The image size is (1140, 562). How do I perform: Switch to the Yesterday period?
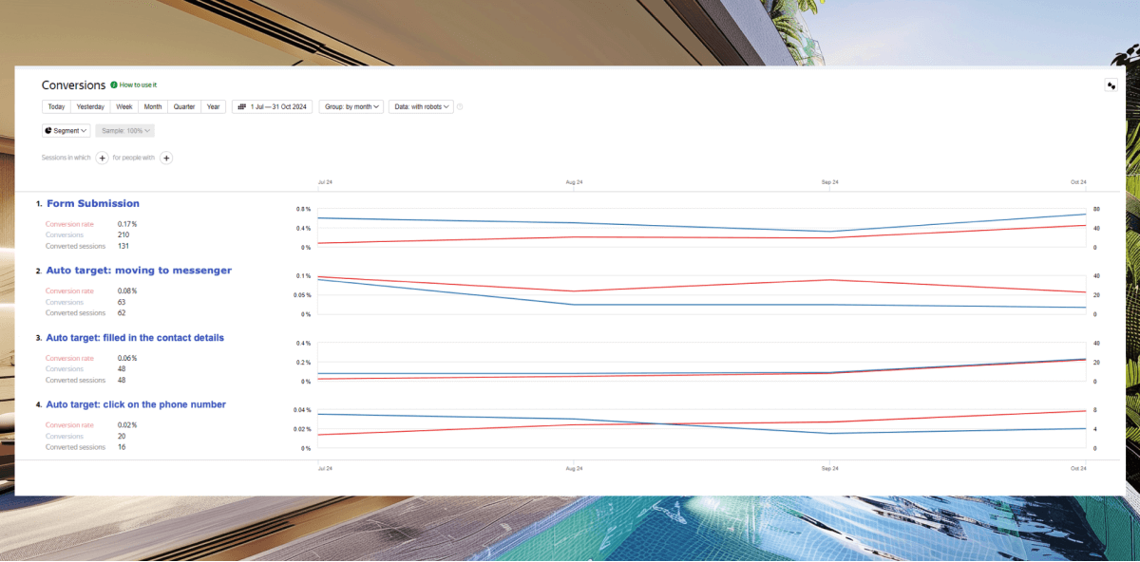[90, 107]
